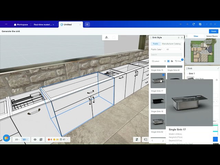Screen dimensions: 220x165
Task: Click the Single Sink-22 label
Action: click(173, 70)
